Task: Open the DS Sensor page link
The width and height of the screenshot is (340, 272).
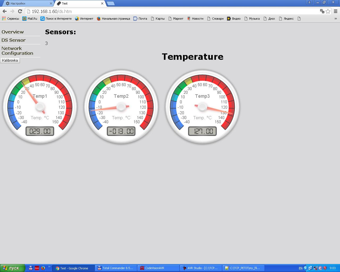Action: coord(14,40)
